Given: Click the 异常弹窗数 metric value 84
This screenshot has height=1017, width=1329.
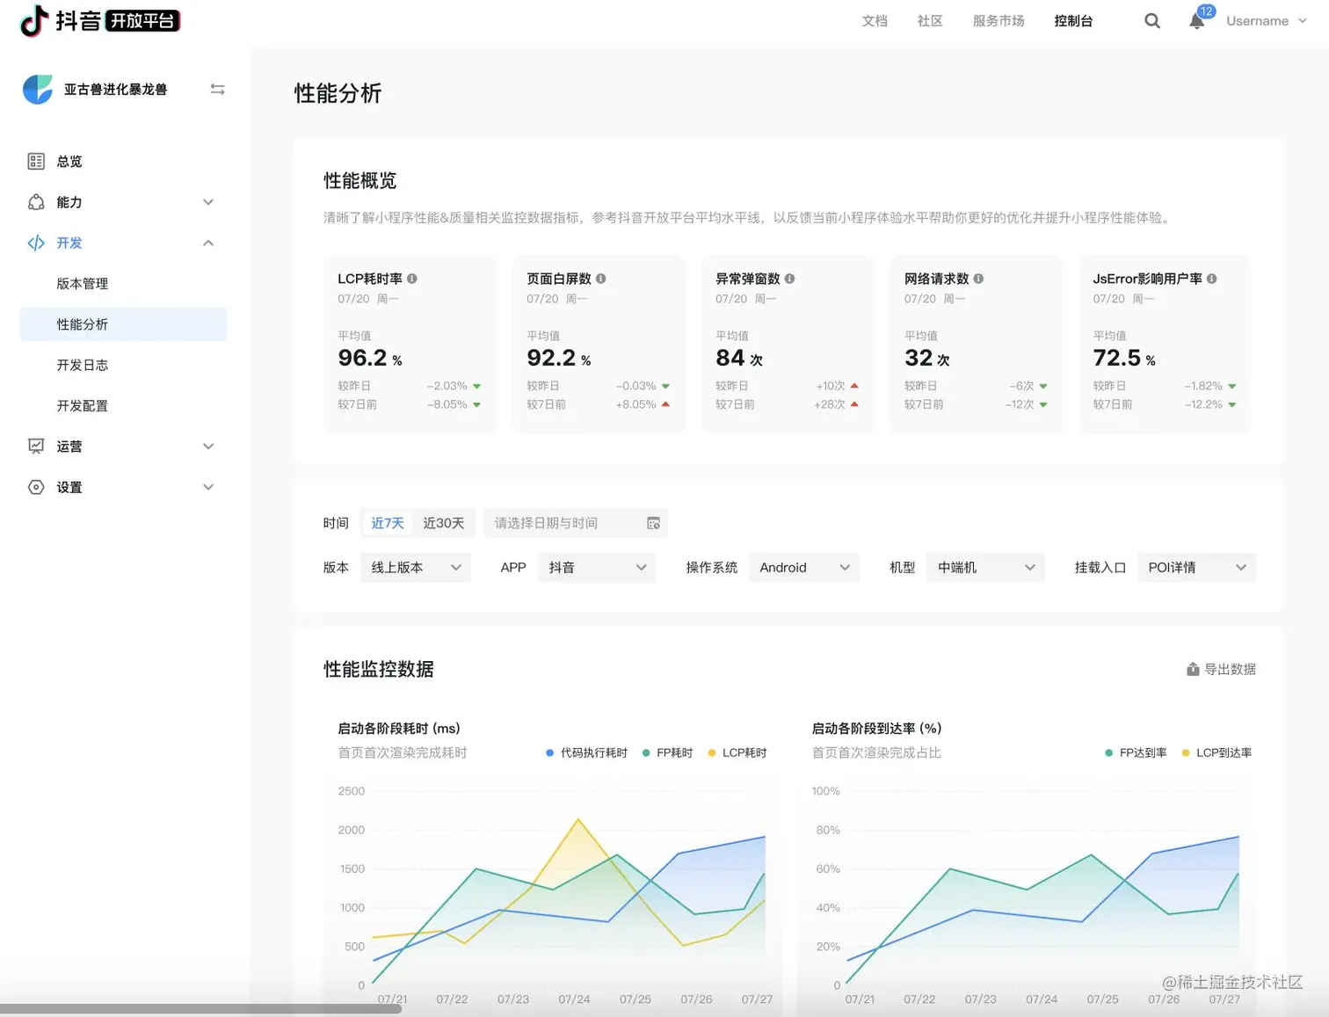Looking at the screenshot, I should (730, 359).
